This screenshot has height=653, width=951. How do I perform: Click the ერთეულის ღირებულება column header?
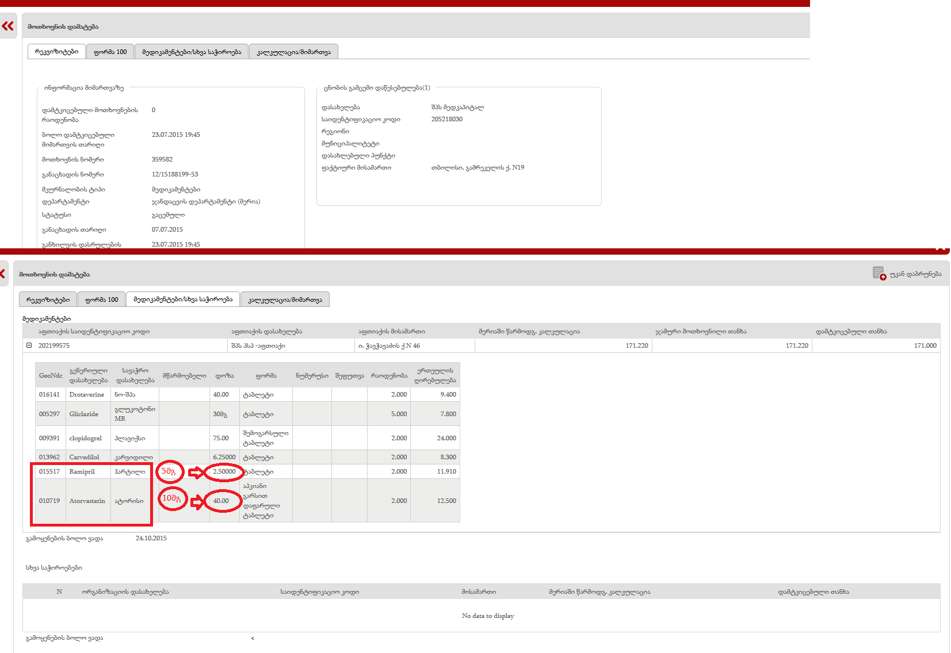pyautogui.click(x=435, y=375)
